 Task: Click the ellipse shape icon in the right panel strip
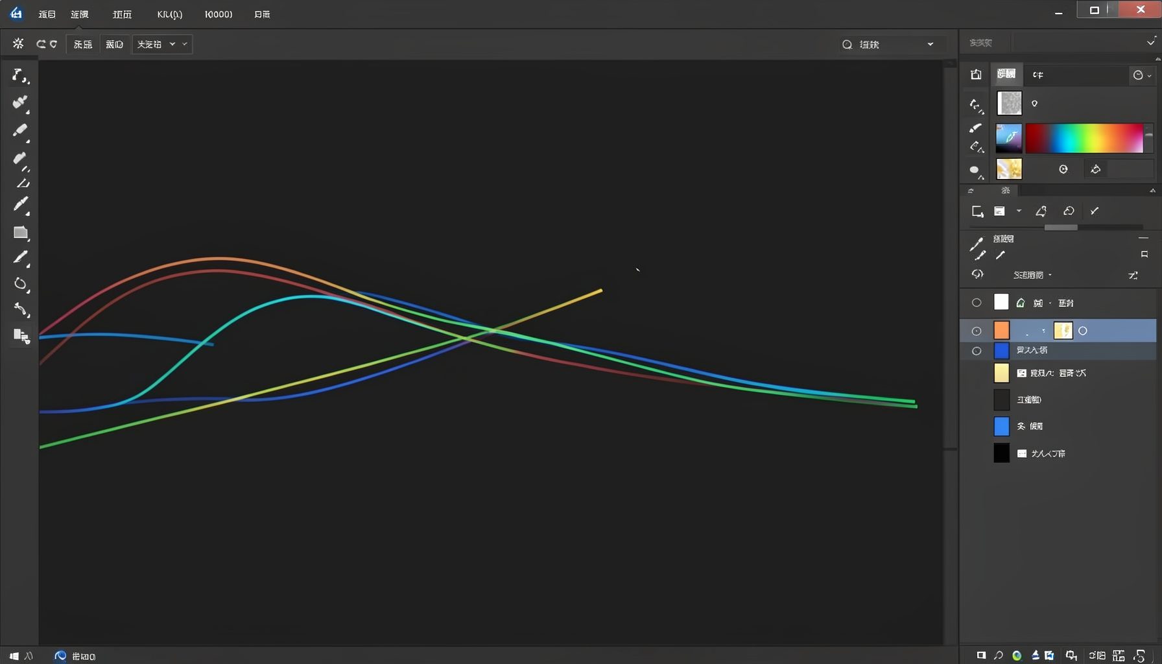(975, 171)
